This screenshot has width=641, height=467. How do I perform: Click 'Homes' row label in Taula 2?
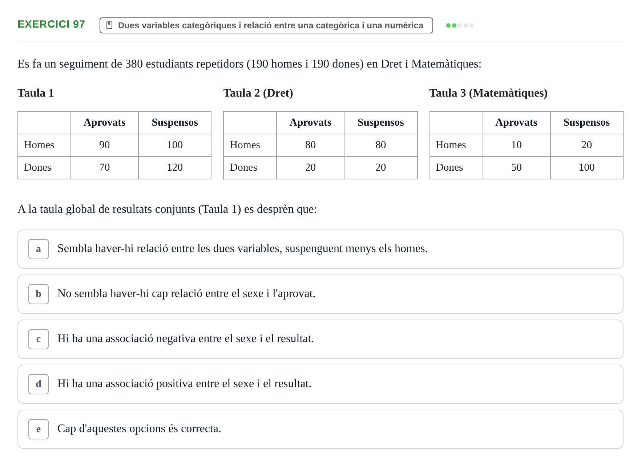click(x=250, y=145)
